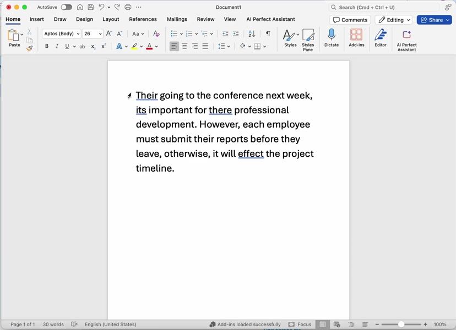This screenshot has width=456, height=330.
Task: Click the Comments button
Action: tap(350, 20)
